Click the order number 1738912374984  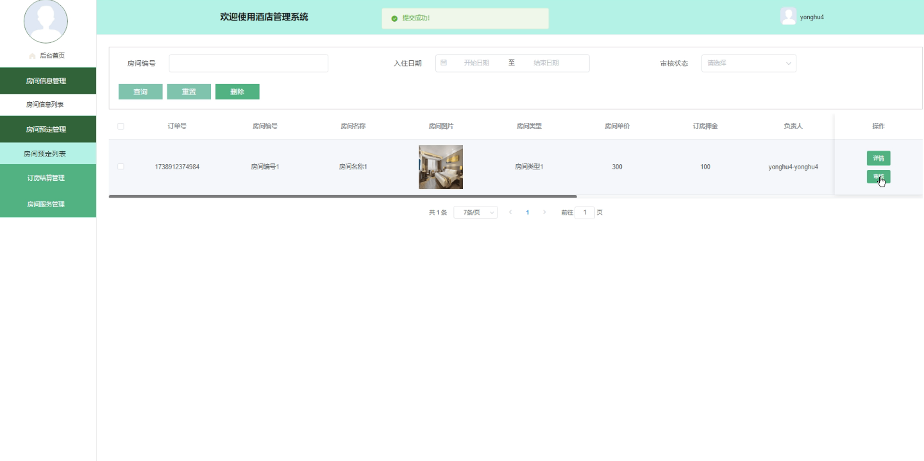tap(177, 167)
